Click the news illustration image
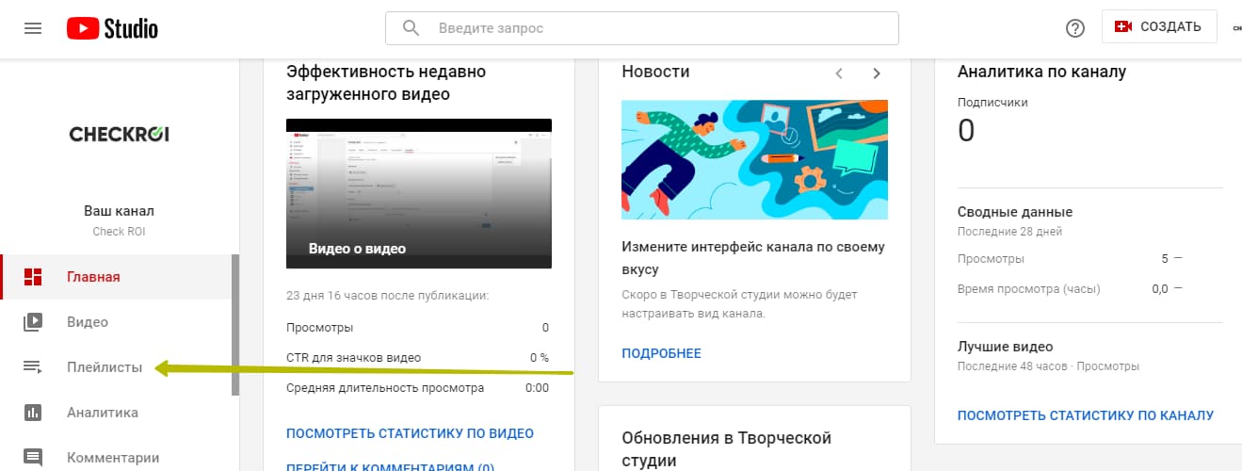The image size is (1242, 471). point(754,160)
